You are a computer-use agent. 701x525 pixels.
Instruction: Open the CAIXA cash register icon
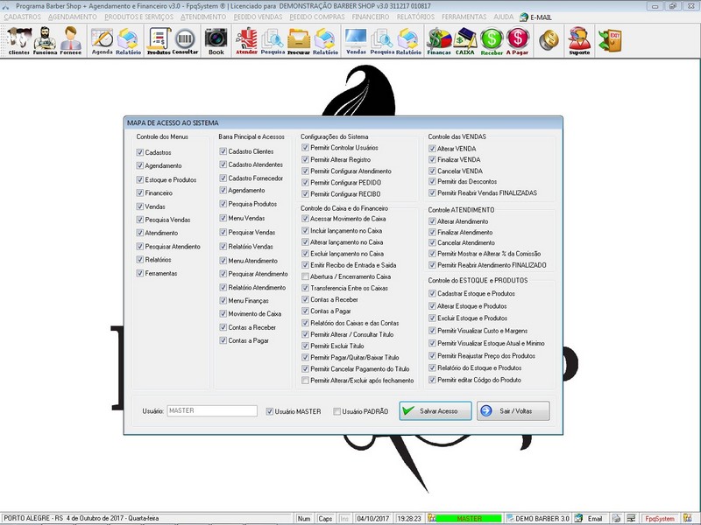(x=465, y=40)
